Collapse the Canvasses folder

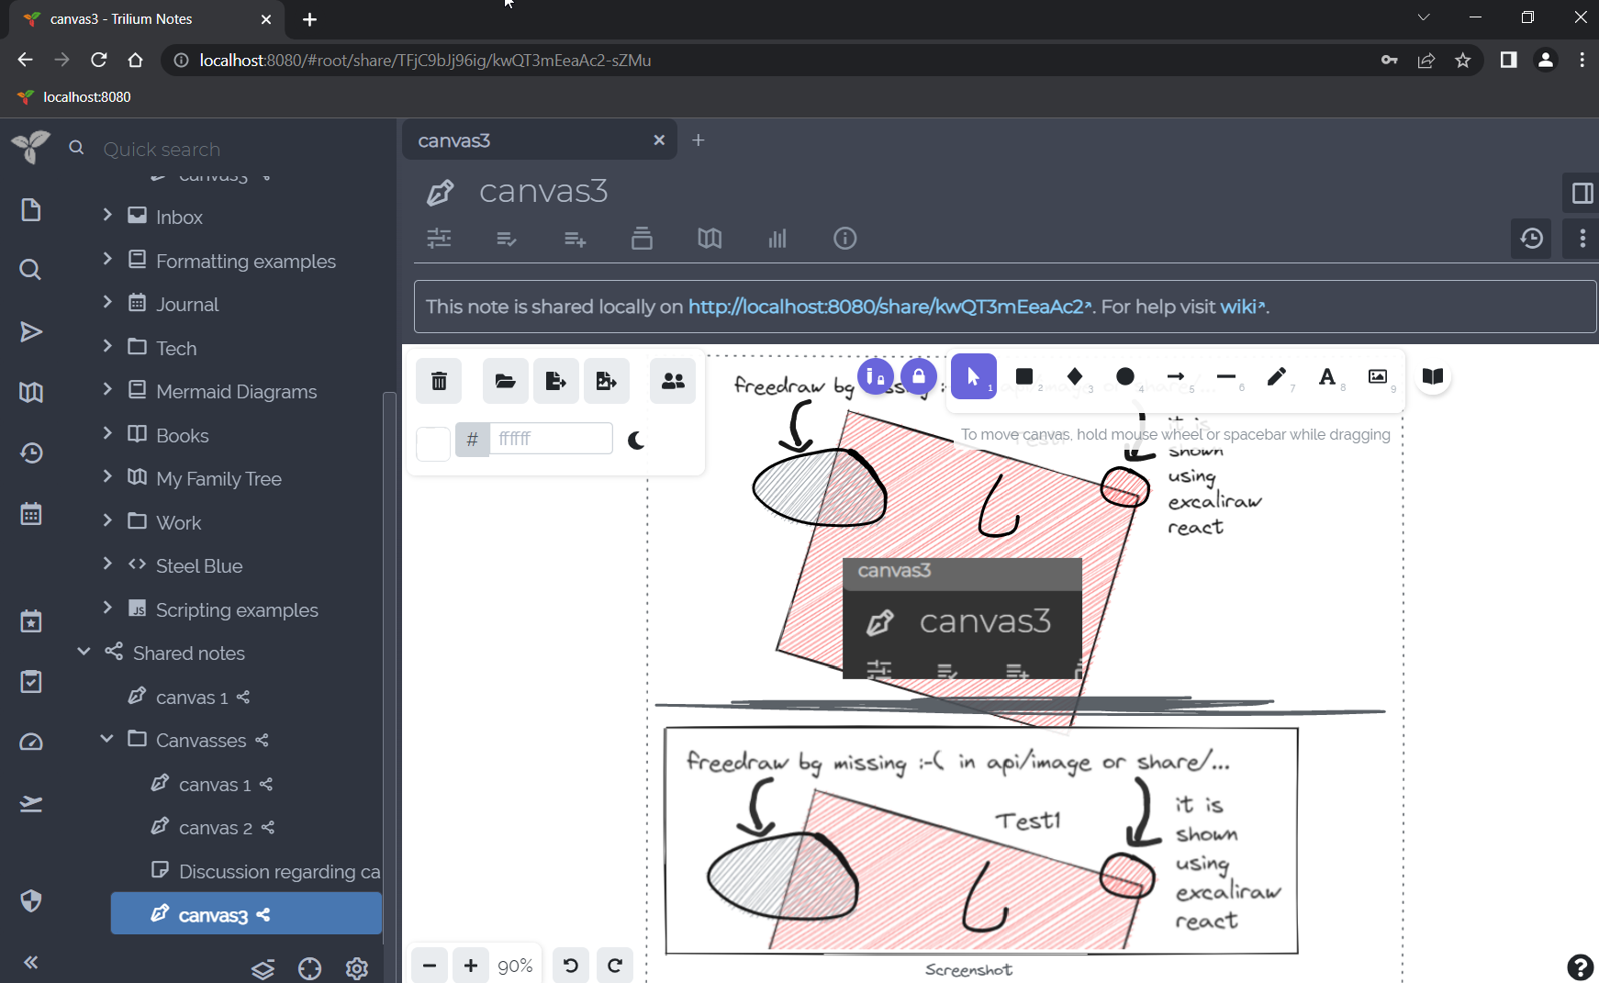coord(106,740)
